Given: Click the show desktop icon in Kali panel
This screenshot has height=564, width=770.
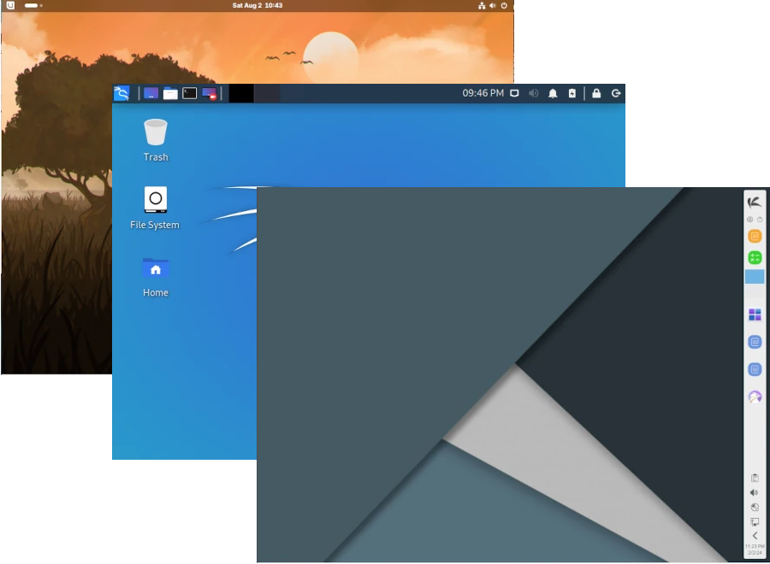Looking at the screenshot, I should [x=151, y=93].
